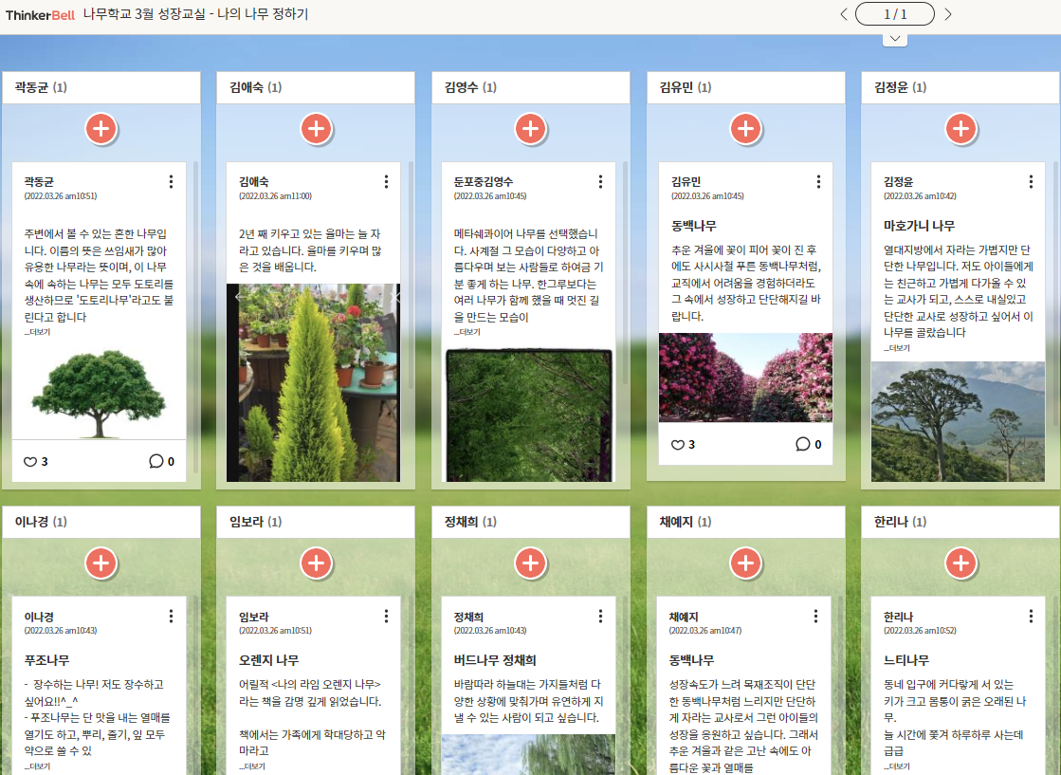The image size is (1061, 775).
Task: Open the cypress plant photo in 김애숙 post
Action: (313, 382)
